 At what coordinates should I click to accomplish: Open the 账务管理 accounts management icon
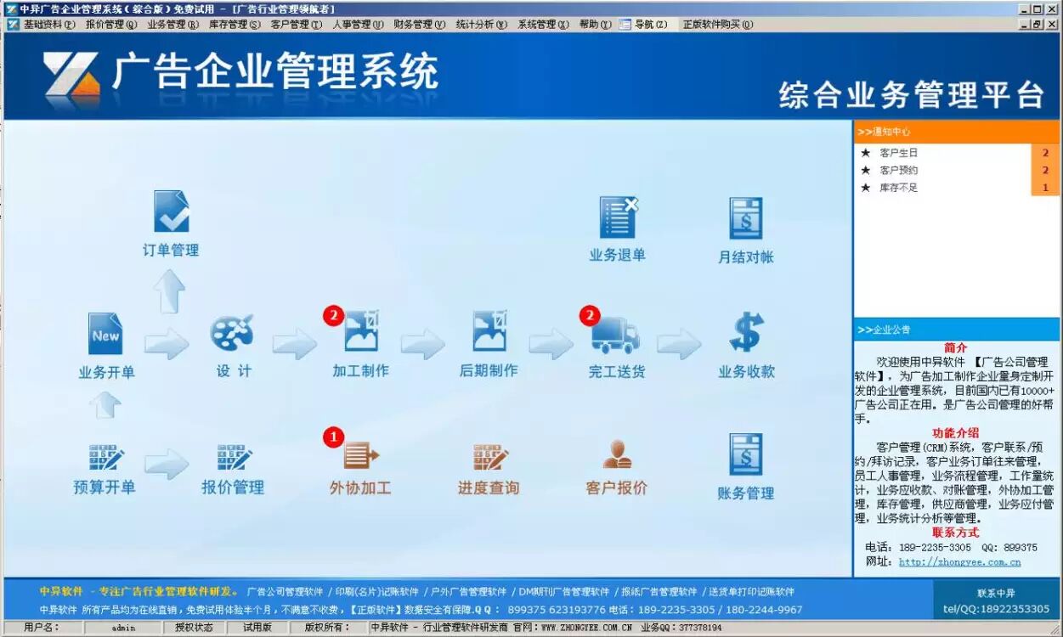pos(745,455)
